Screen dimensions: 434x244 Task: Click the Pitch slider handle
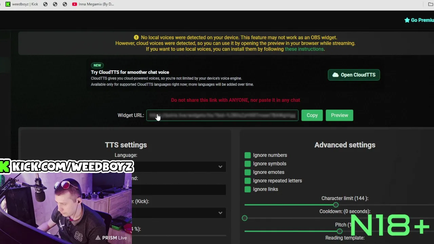tap(339, 231)
